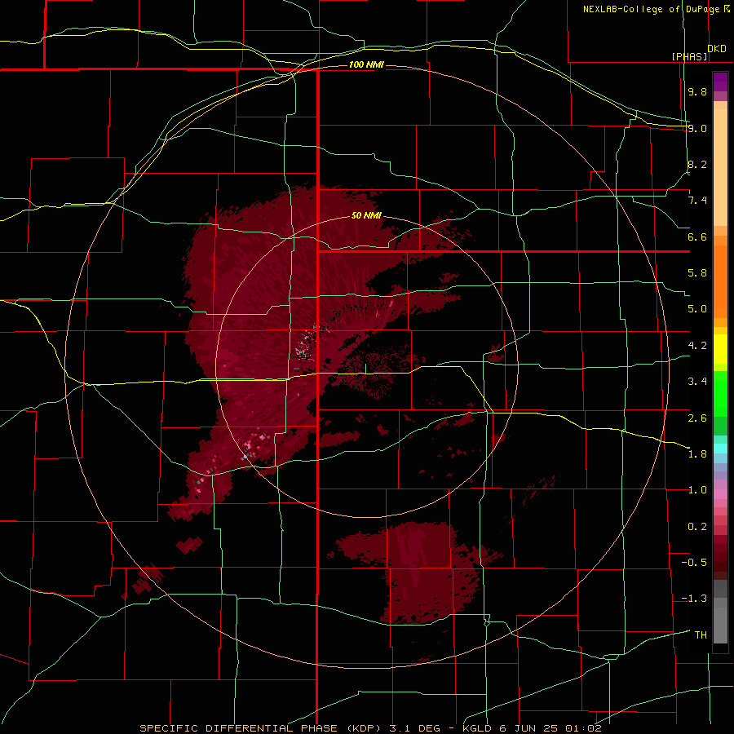Click the cyan segment of the color bar

point(720,449)
